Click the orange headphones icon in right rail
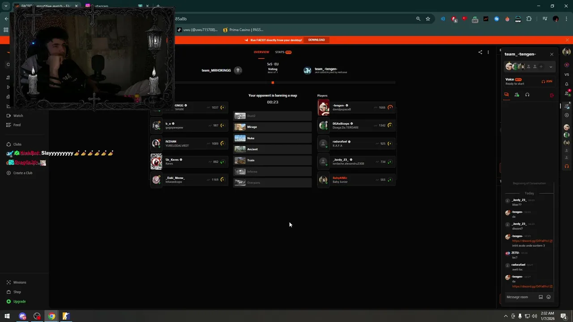Screen dimensions: 573x322 click(x=567, y=166)
